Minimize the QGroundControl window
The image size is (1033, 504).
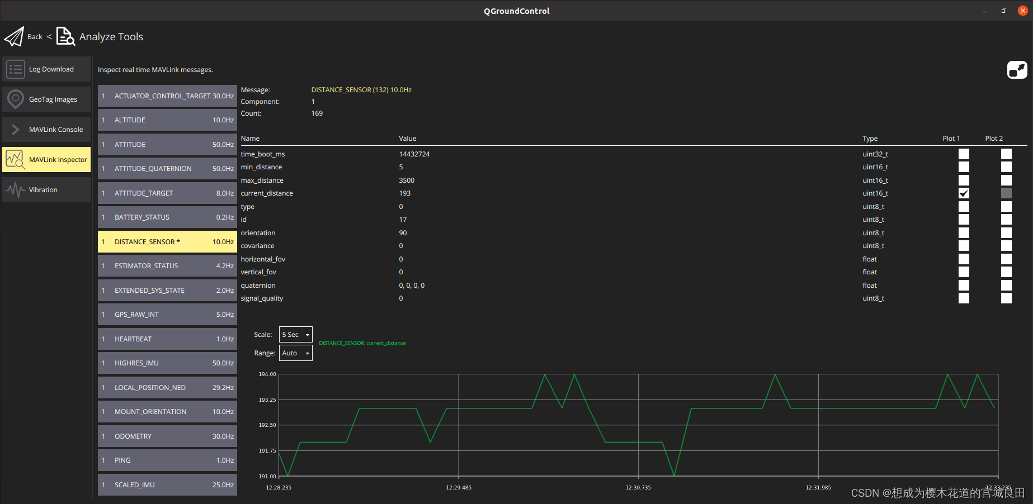click(x=985, y=11)
